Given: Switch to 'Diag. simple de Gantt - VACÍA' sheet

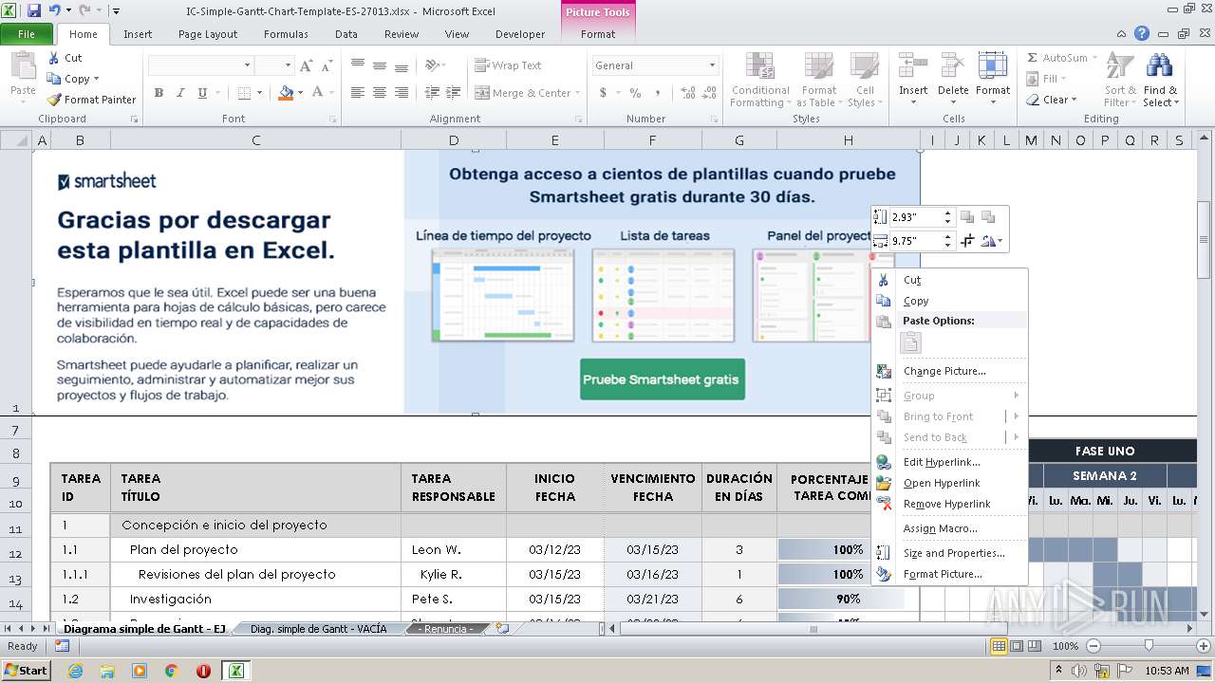Looking at the screenshot, I should pos(318,629).
